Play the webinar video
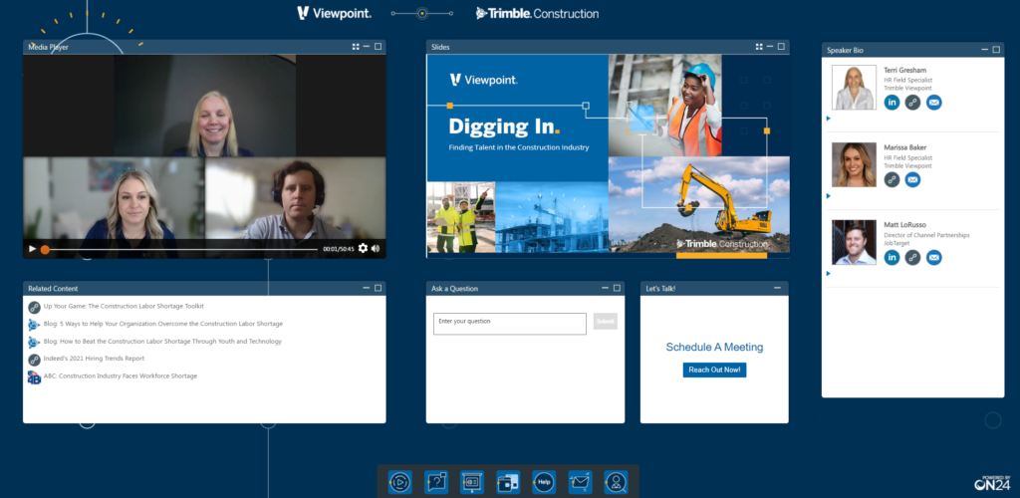Viewport: 1020px width, 498px height. tap(32, 248)
